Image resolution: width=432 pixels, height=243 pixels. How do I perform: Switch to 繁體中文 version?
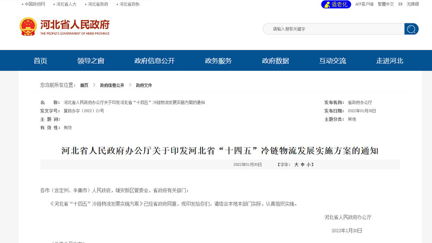(386, 4)
